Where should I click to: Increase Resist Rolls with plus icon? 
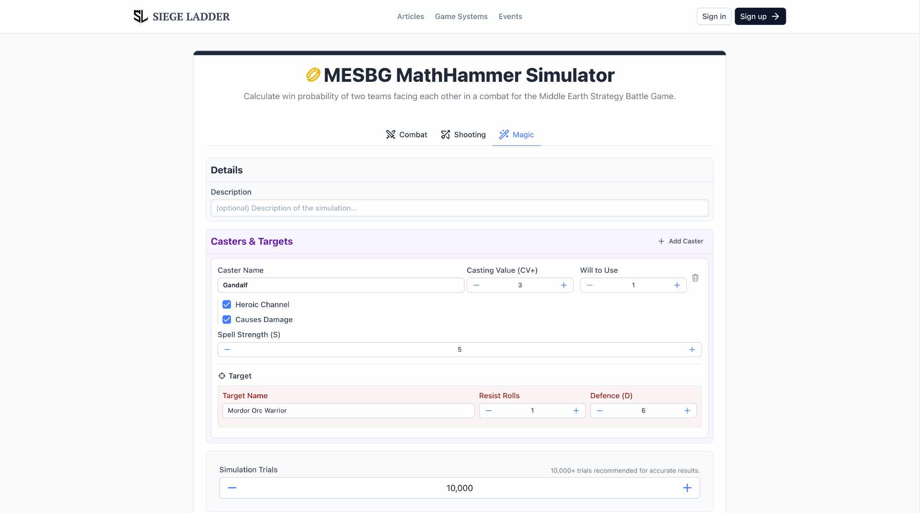point(576,411)
